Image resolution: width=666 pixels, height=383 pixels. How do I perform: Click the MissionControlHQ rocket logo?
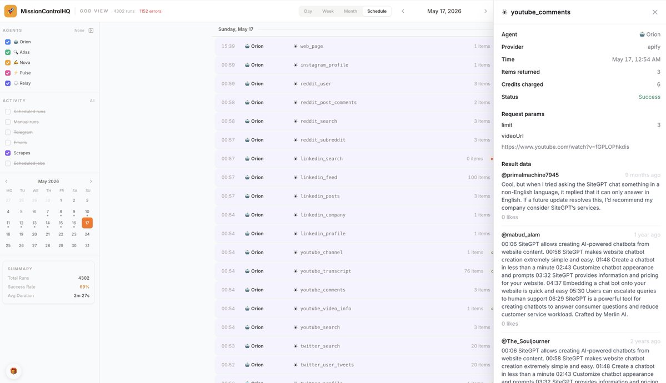(x=11, y=11)
